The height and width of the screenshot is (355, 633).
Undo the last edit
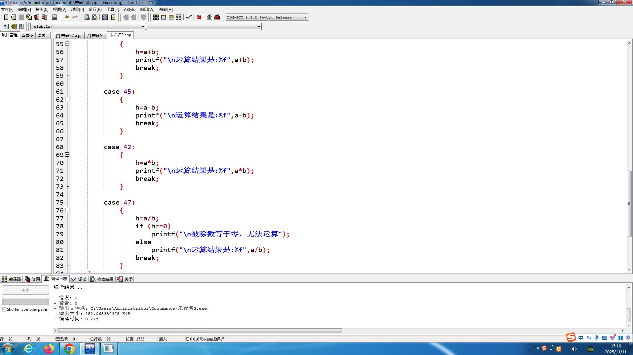67,17
